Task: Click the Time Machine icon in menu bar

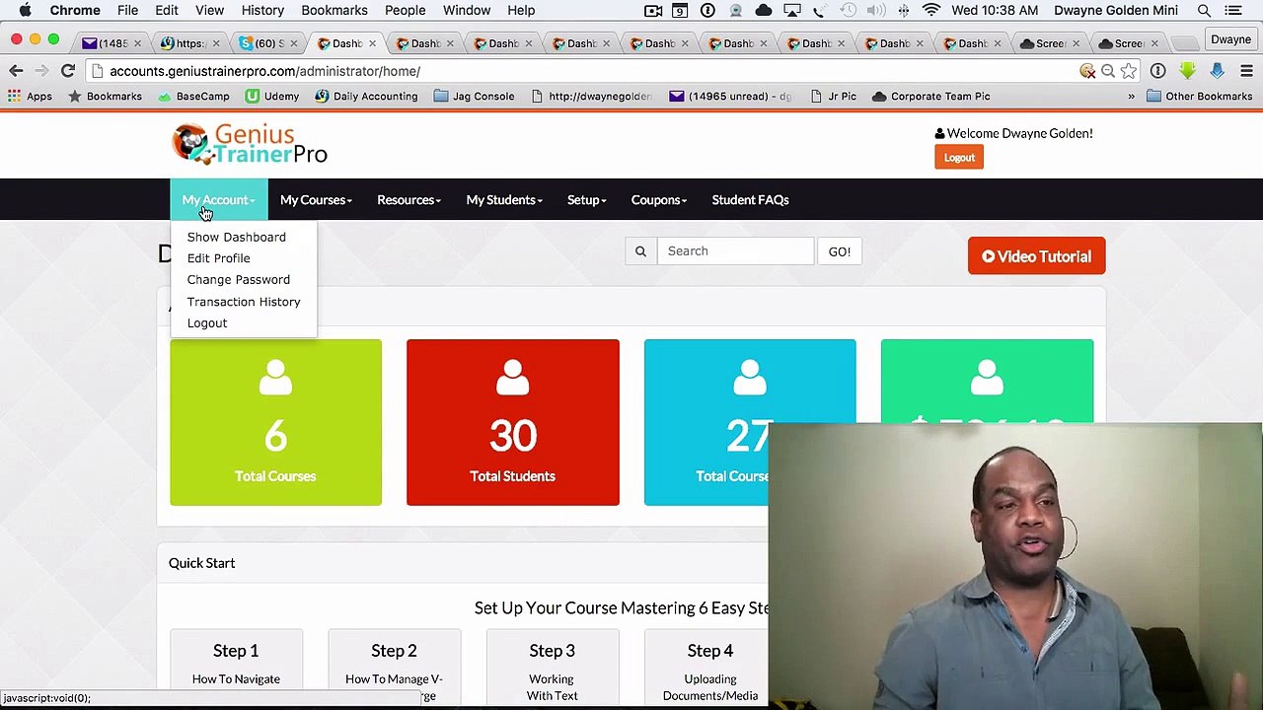Action: coord(849,10)
